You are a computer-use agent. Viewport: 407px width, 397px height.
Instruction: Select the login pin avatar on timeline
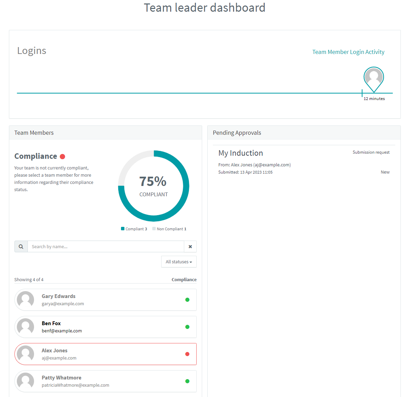[374, 79]
